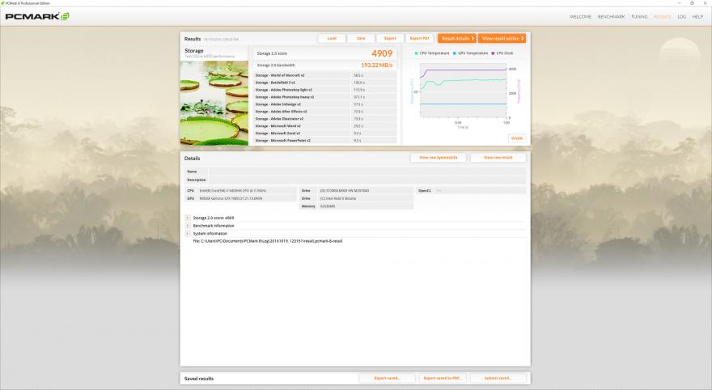
Task: Click the PCMark 8 logo
Action: (x=37, y=16)
